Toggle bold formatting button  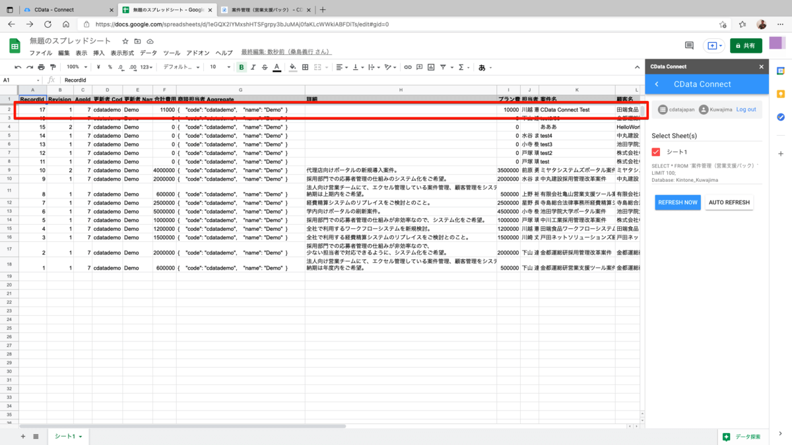[242, 67]
